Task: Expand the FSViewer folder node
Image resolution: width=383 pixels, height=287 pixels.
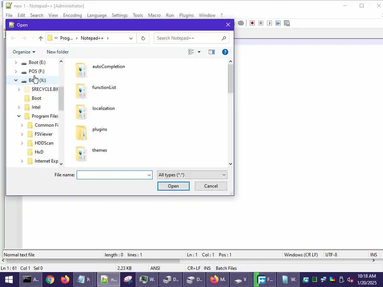Action: [22, 134]
